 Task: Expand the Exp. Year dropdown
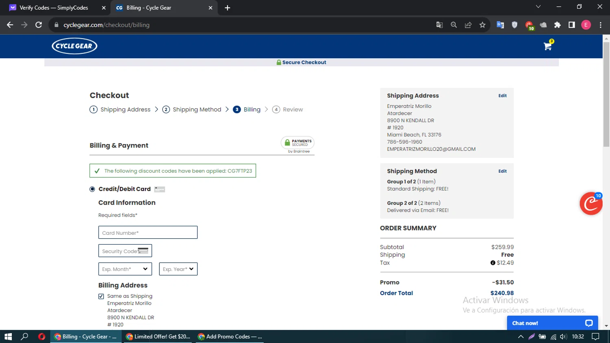pos(178,269)
